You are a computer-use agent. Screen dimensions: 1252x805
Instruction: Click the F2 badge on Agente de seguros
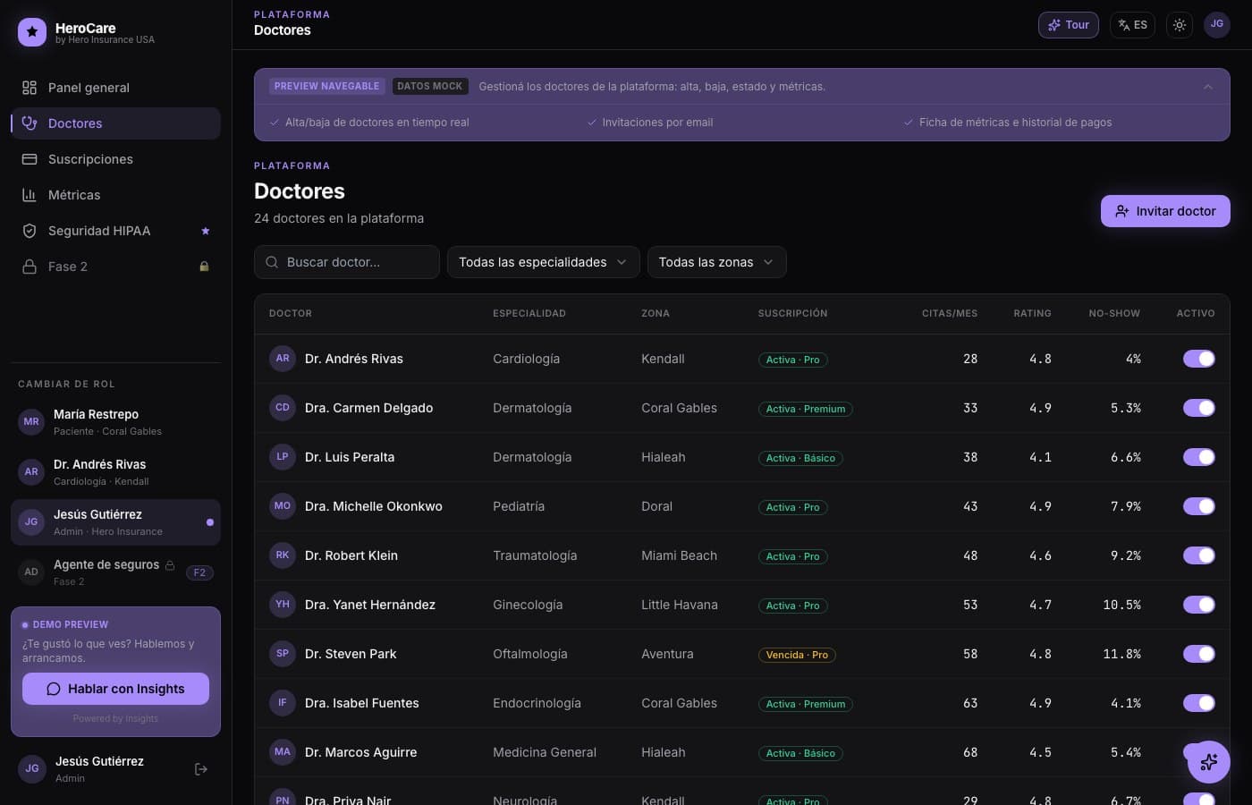pos(199,572)
